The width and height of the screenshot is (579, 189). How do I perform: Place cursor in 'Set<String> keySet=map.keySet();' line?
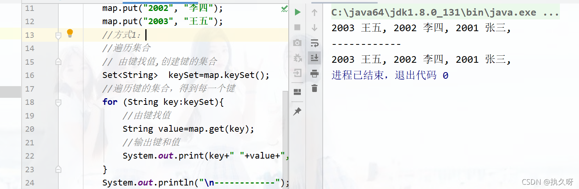(x=186, y=75)
